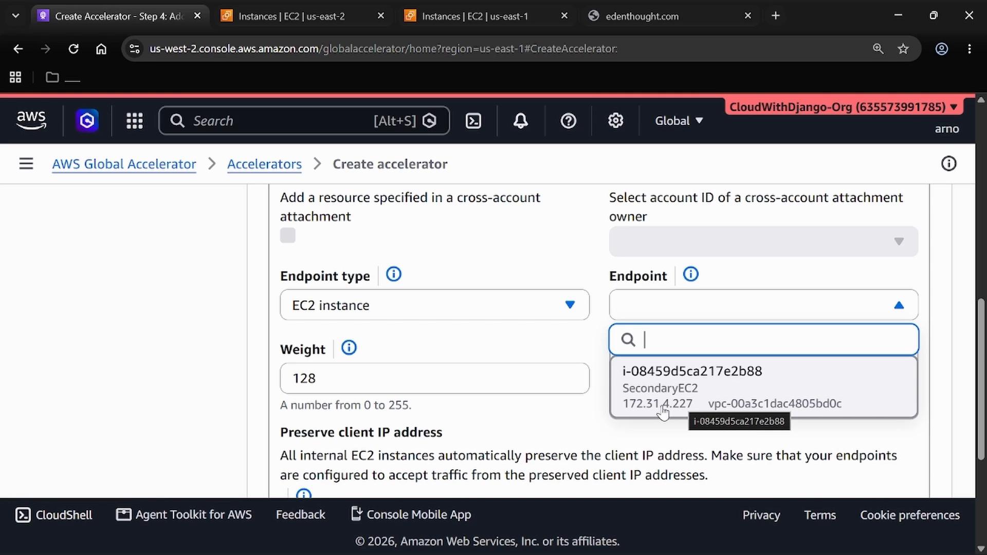987x555 pixels.
Task: Select the Create Accelerator browser tab
Action: pos(119,16)
